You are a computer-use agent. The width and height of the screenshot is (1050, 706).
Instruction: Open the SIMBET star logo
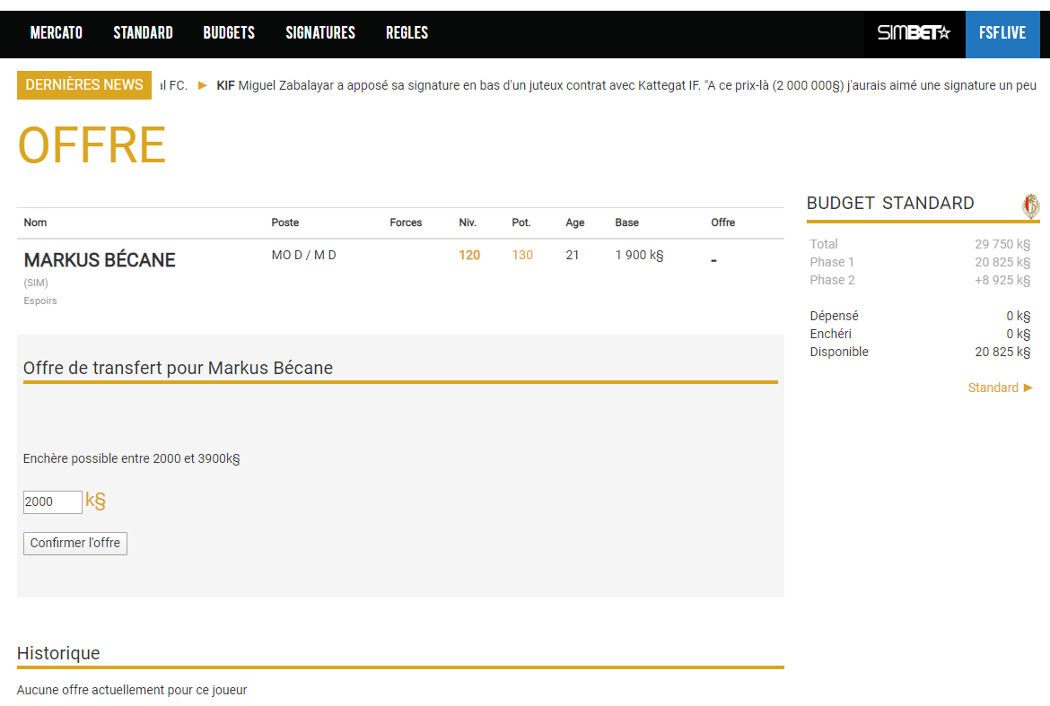pyautogui.click(x=914, y=33)
